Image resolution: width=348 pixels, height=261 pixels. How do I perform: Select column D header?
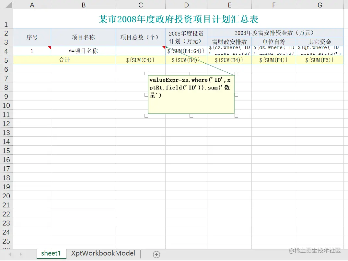[186, 5]
